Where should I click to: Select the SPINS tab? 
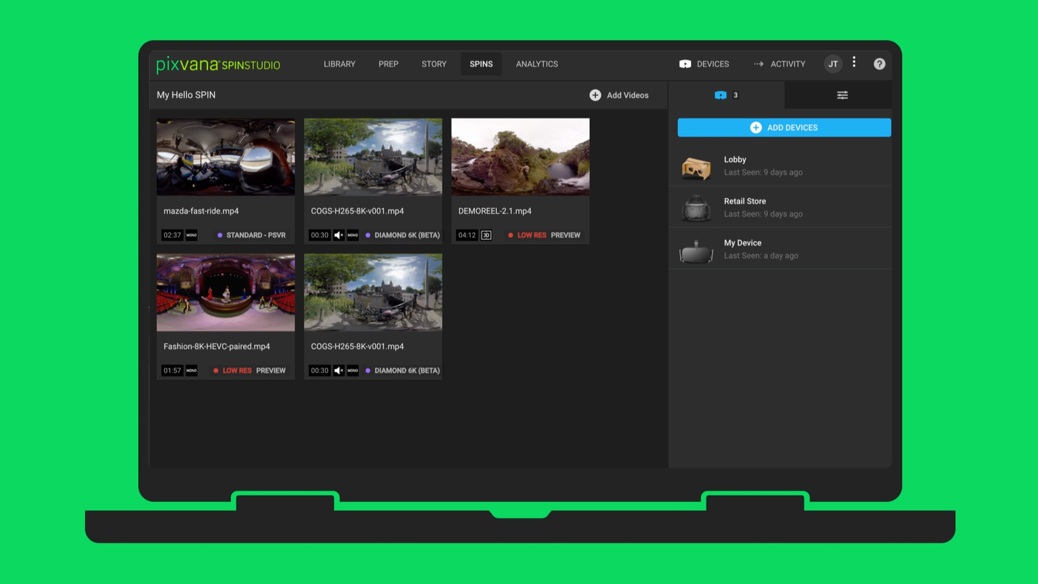point(481,64)
